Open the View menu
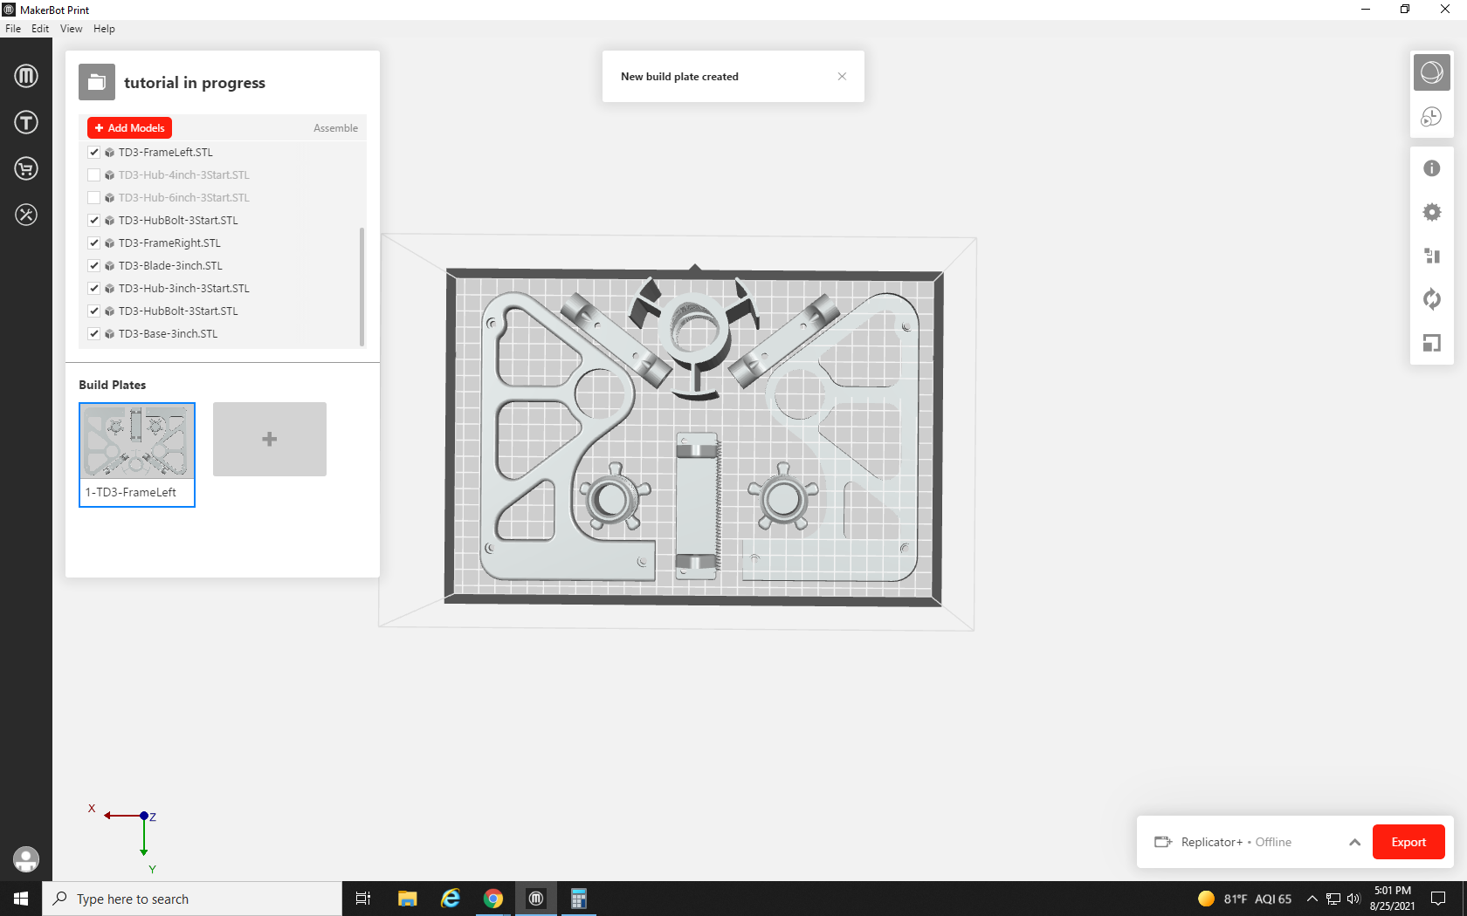1467x916 pixels. point(72,29)
